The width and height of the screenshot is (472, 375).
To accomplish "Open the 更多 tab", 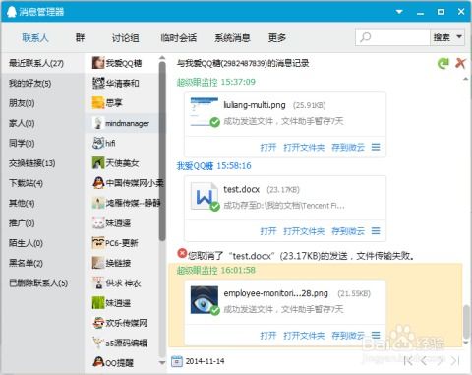I will click(x=277, y=38).
